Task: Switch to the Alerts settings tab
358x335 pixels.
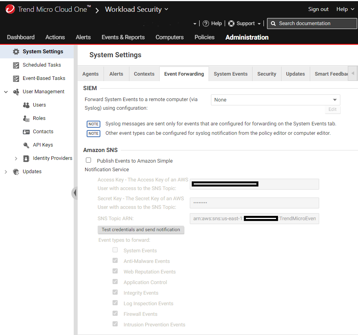Action: (116, 74)
